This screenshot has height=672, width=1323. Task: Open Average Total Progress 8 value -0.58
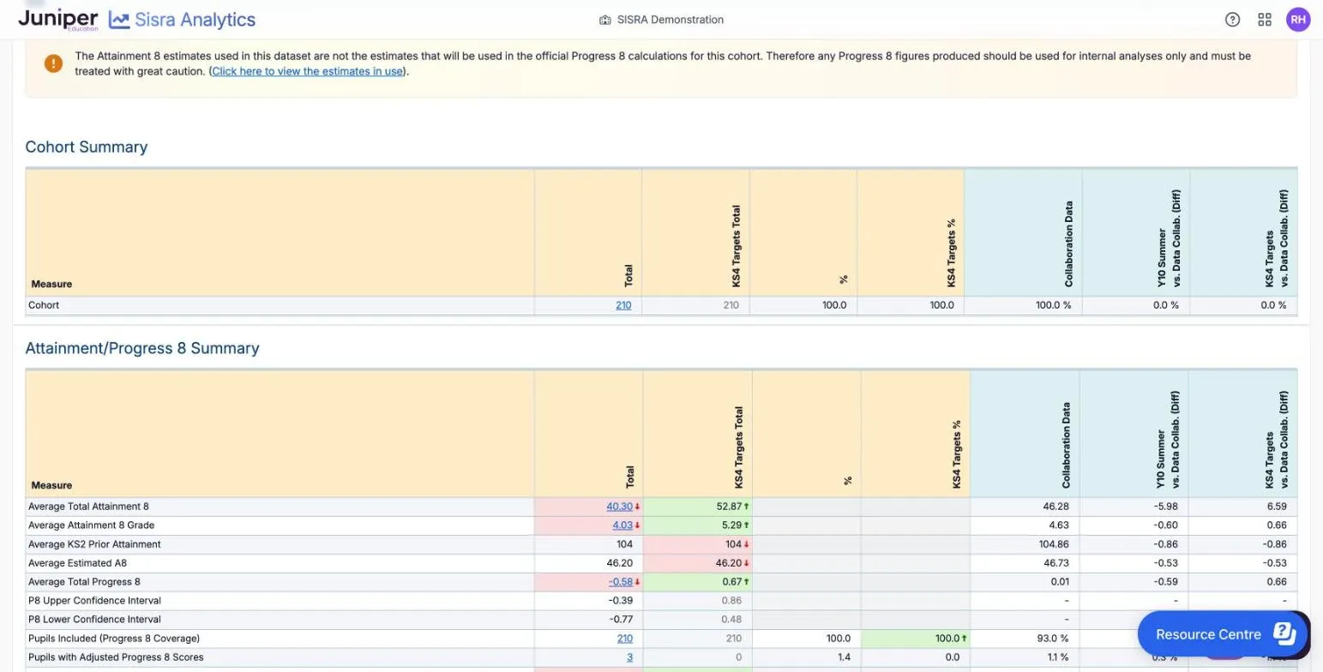(x=621, y=582)
